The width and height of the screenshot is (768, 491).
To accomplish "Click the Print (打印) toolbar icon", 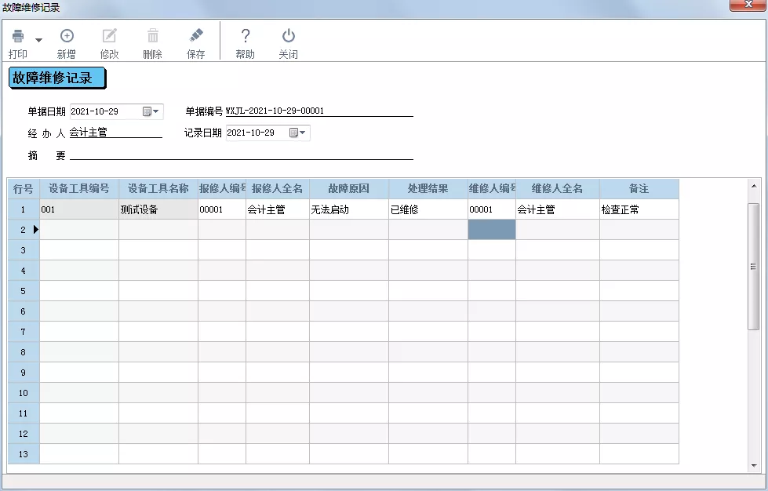I will 18,36.
